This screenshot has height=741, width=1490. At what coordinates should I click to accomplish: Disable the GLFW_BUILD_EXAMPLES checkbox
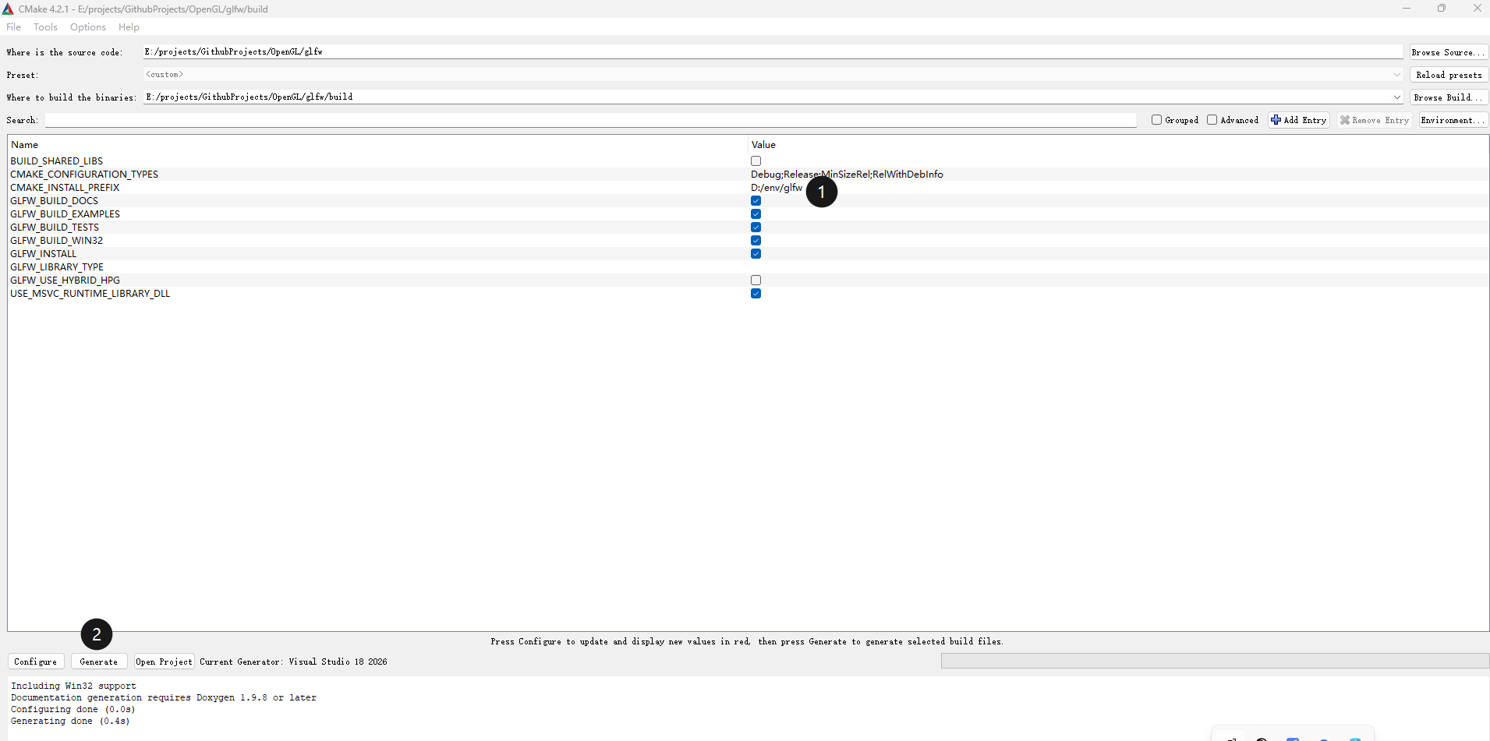tap(756, 214)
